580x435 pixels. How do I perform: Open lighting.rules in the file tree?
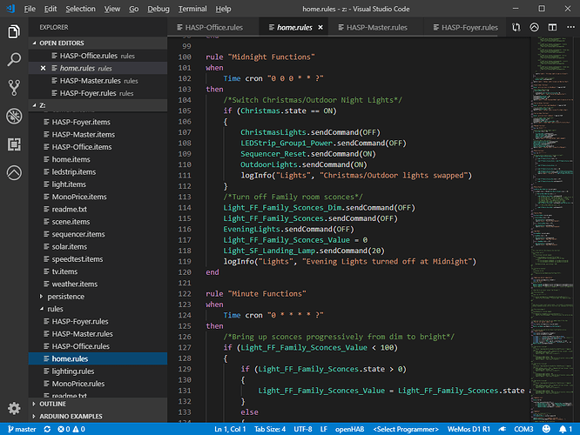[x=73, y=371]
